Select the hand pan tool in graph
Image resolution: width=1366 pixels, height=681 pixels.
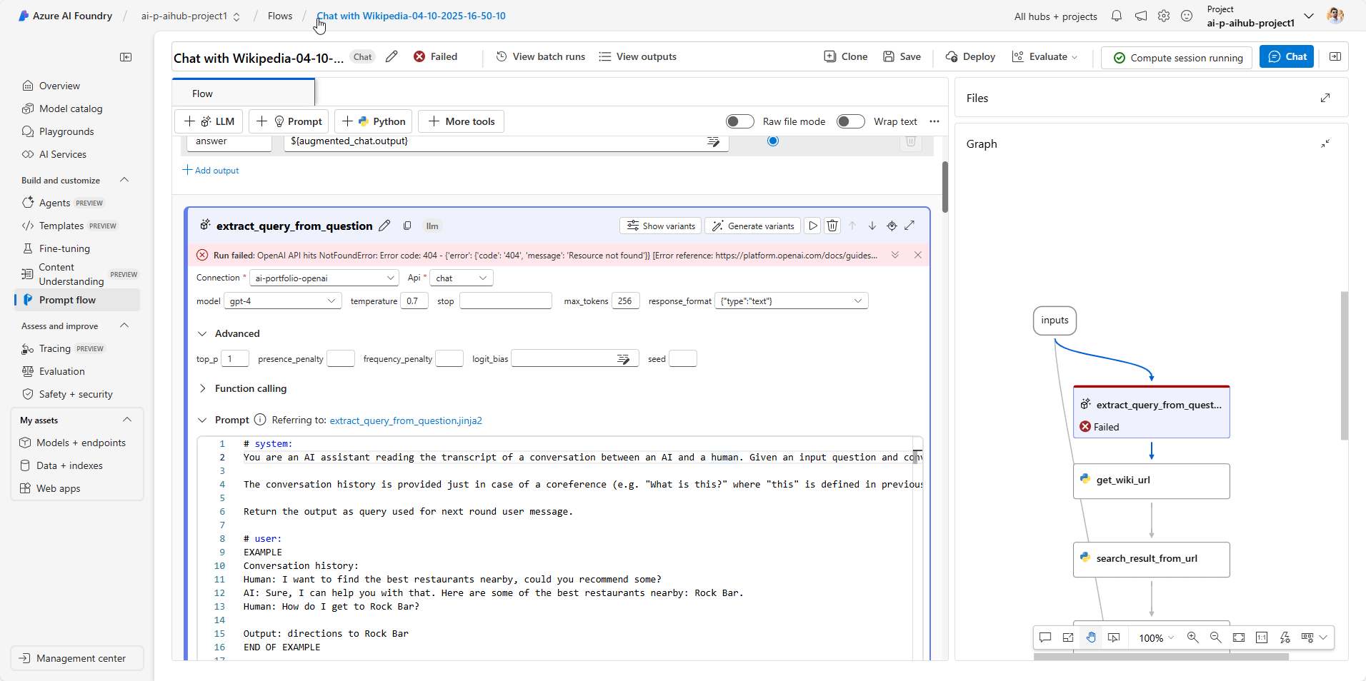pos(1091,637)
